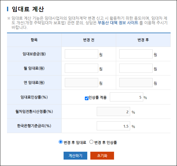This screenshot has height=166, width=177.
Task: Click the 연 임대료 변경 후 field
Action: tap(136, 83)
